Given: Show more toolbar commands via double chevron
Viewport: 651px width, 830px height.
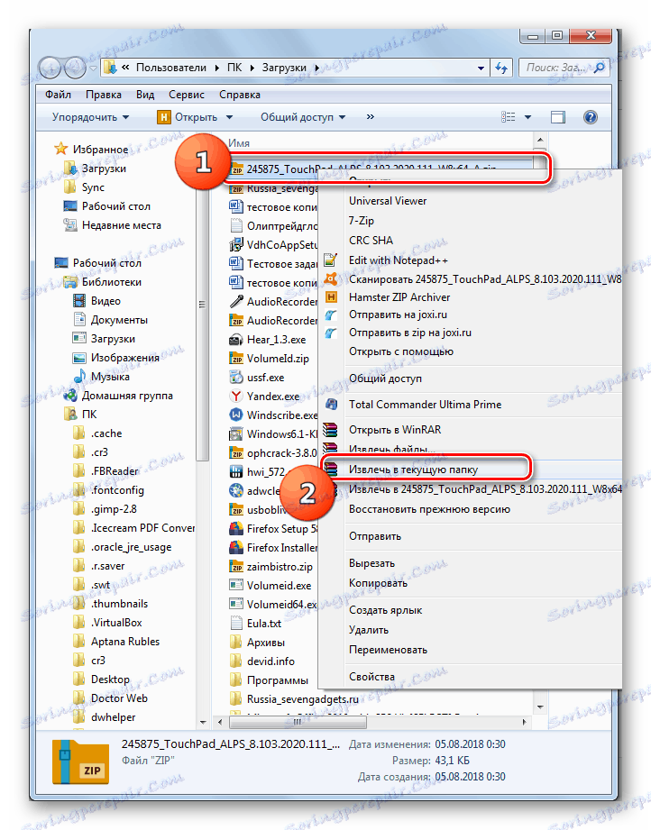Looking at the screenshot, I should (371, 116).
